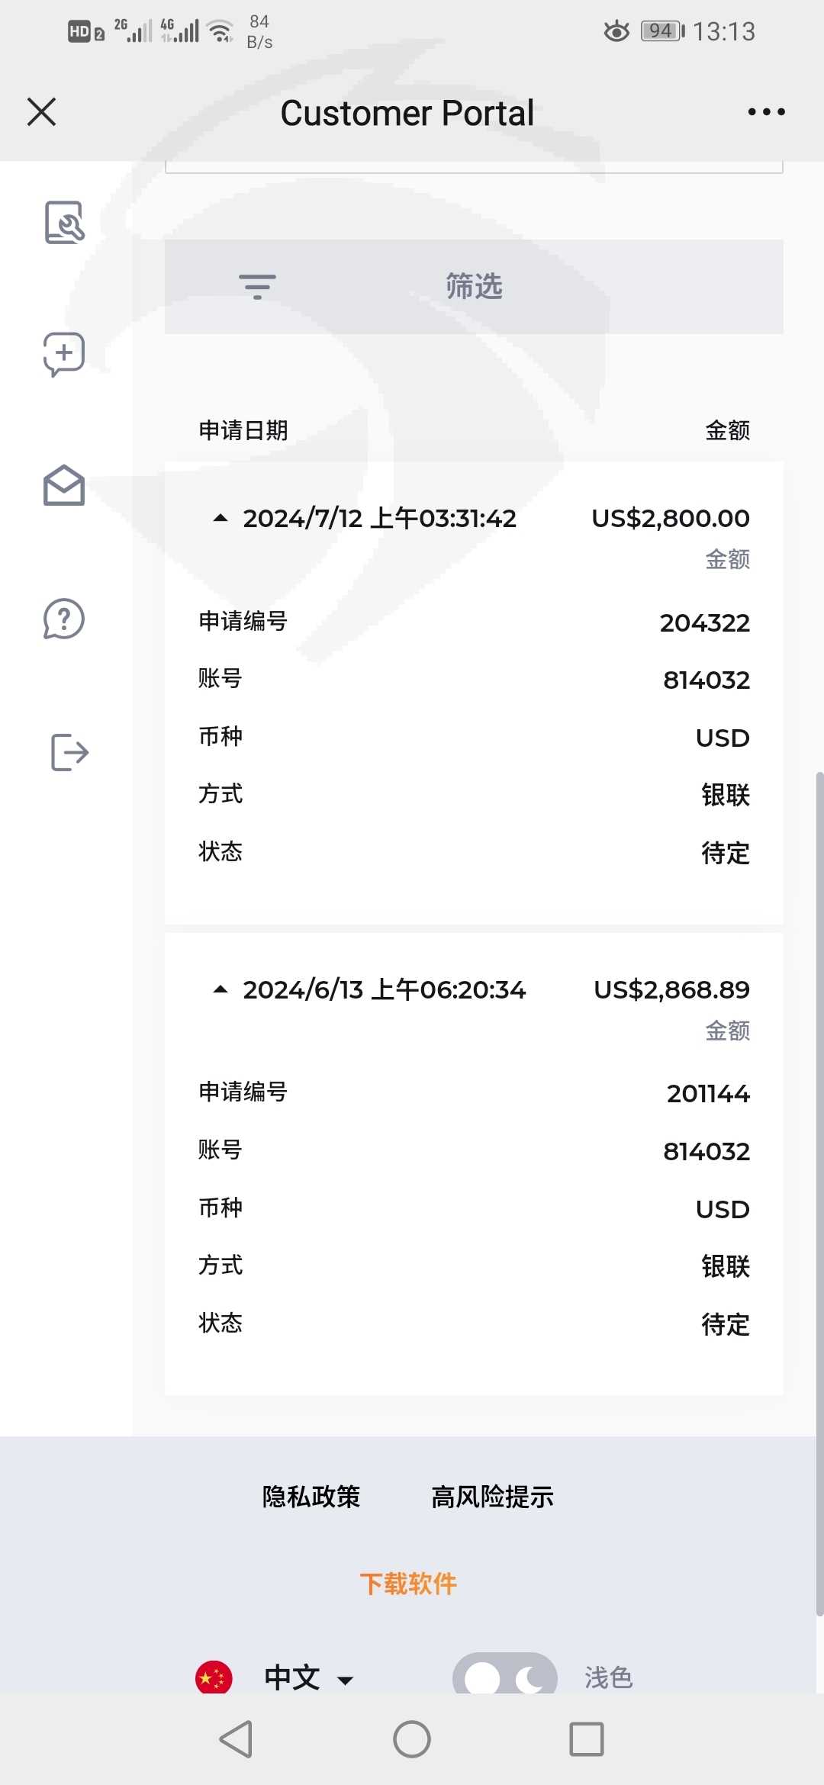
Task: Collapse the 2024/7/12 withdrawal record
Action: (x=220, y=519)
